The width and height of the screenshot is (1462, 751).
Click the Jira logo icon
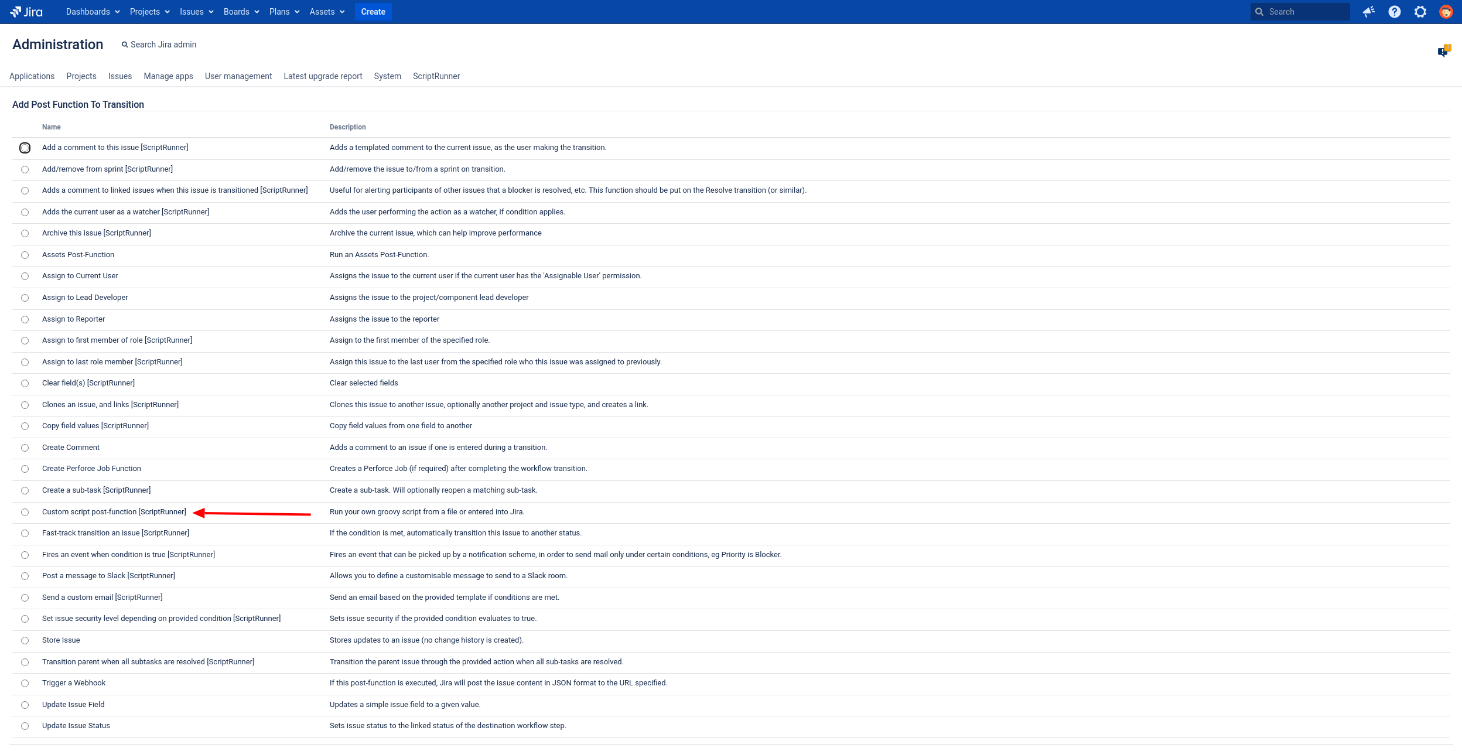16,12
